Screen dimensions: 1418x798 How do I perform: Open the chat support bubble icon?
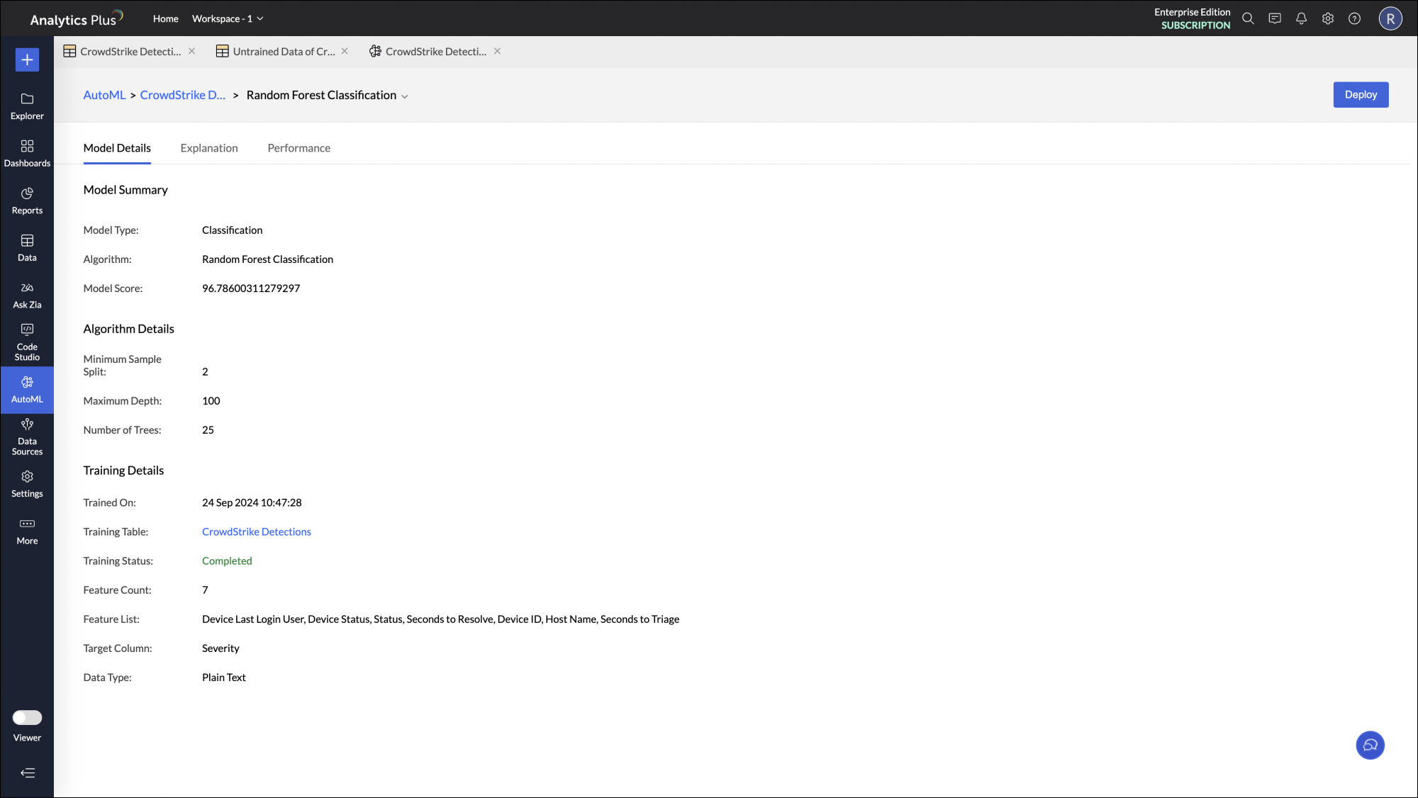(x=1370, y=745)
